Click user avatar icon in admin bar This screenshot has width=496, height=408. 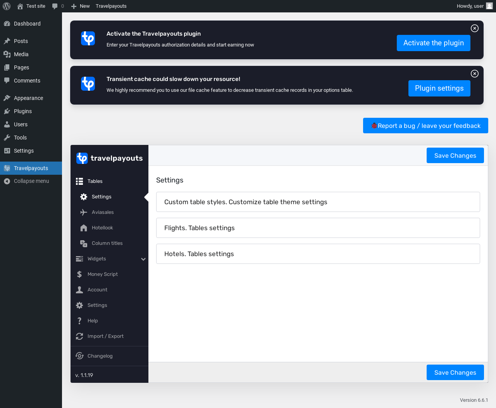click(x=489, y=6)
